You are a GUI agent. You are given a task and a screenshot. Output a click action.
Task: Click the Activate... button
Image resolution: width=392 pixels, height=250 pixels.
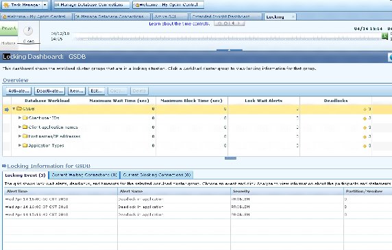click(x=19, y=91)
